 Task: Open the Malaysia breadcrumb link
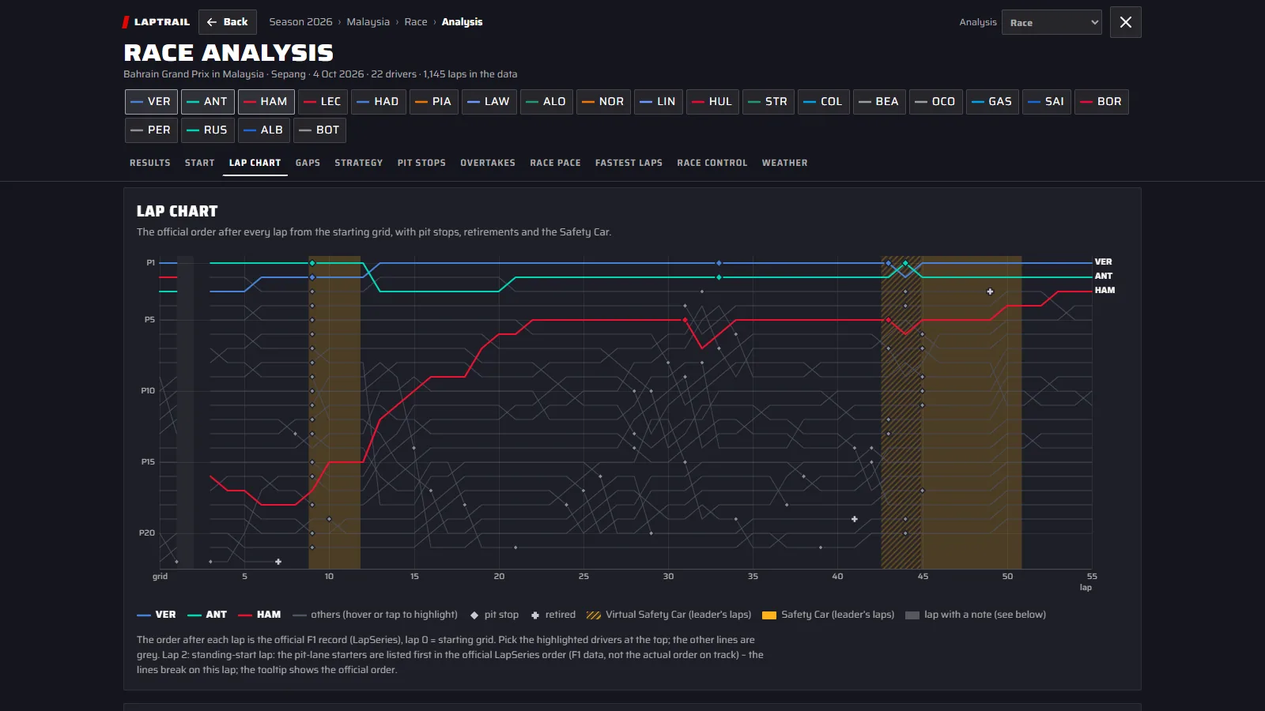tap(368, 22)
